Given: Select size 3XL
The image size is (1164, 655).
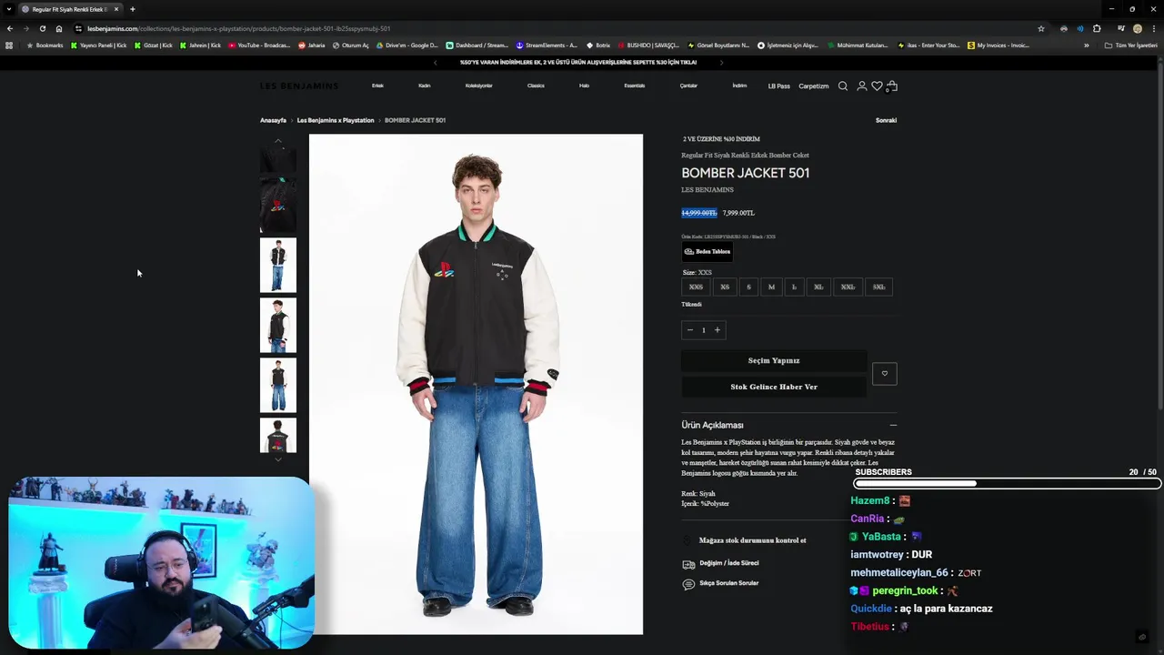Looking at the screenshot, I should 878,287.
